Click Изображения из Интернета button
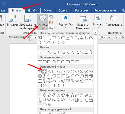The height and width of the screenshot is (114, 125). click(x=28, y=22)
